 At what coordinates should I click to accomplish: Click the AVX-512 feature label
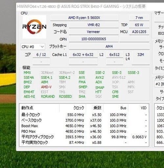click(x=119, y=77)
